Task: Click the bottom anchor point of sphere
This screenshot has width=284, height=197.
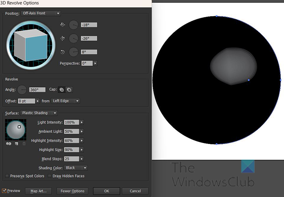Action: pyautogui.click(x=217, y=144)
